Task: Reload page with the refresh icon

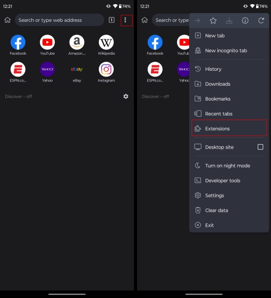Action: tap(261, 21)
